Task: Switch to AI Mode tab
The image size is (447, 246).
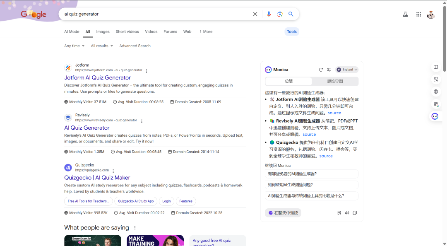Action: point(72,31)
